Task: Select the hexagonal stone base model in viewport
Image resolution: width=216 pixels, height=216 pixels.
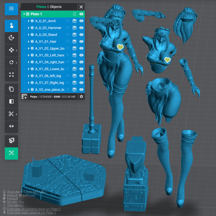Action: [64, 180]
